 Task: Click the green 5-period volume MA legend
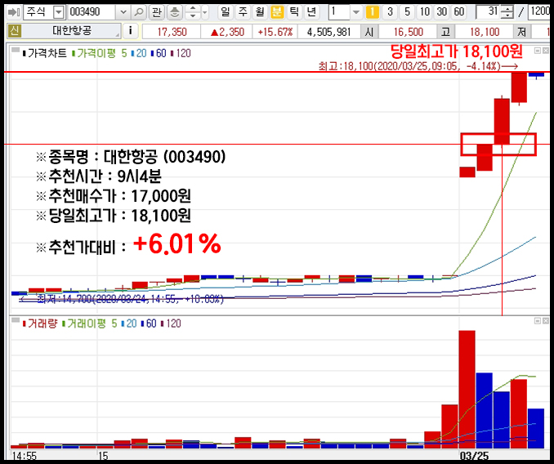[x=114, y=323]
